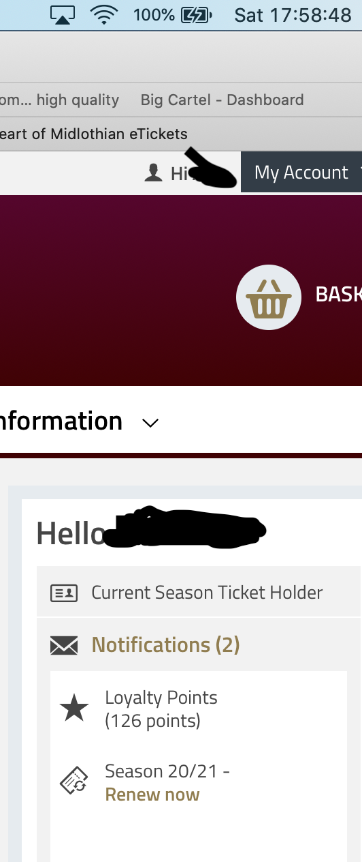Screen dimensions: 362x862
Task: Open the Wi-Fi menu bar icon
Action: 104,15
